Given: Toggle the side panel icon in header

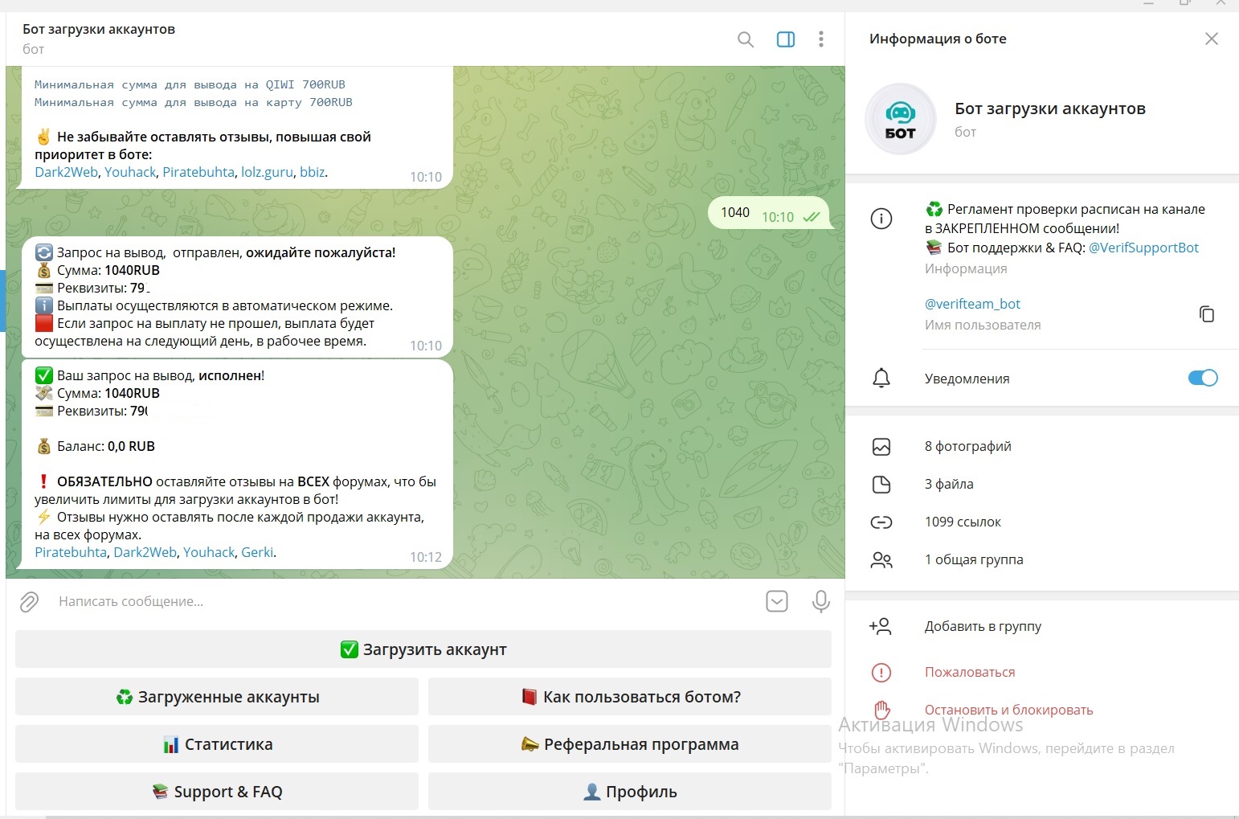Looking at the screenshot, I should click(785, 39).
